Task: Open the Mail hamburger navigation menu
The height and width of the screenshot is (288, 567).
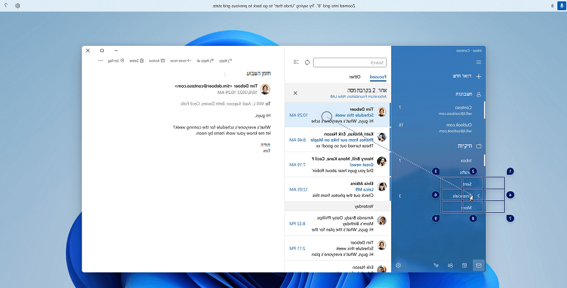Action: (479, 62)
